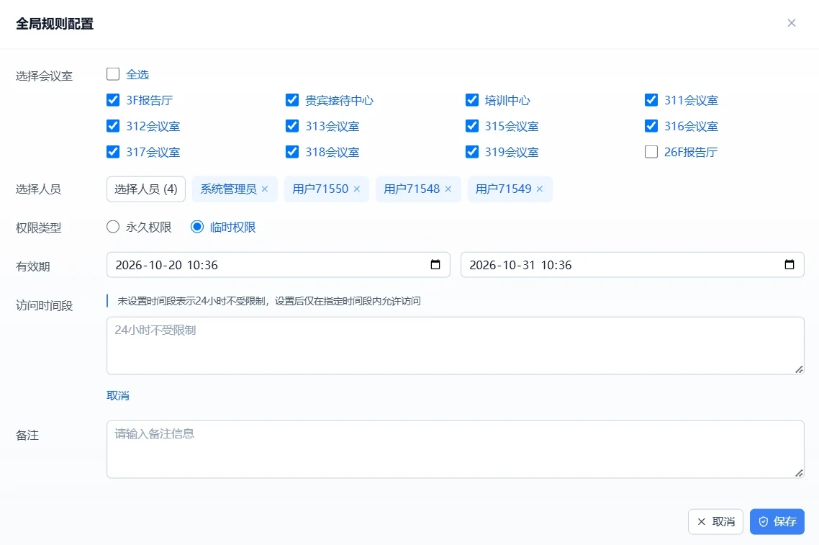The height and width of the screenshot is (545, 819).
Task: Remove 用户71549 tag
Action: 540,189
